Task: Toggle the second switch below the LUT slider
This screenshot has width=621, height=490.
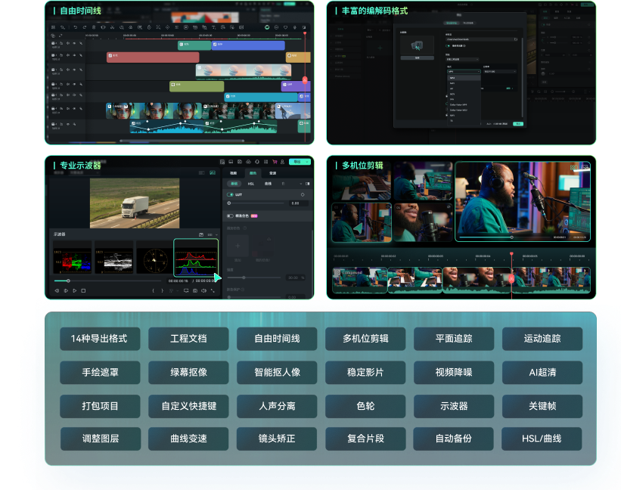Action: 230,216
